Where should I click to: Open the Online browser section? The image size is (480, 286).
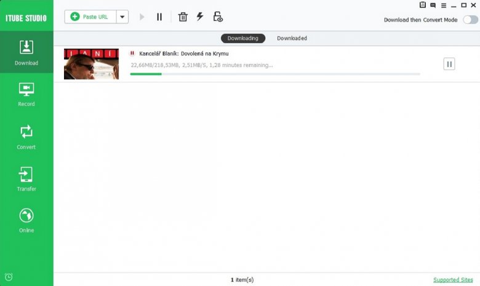[x=26, y=221]
